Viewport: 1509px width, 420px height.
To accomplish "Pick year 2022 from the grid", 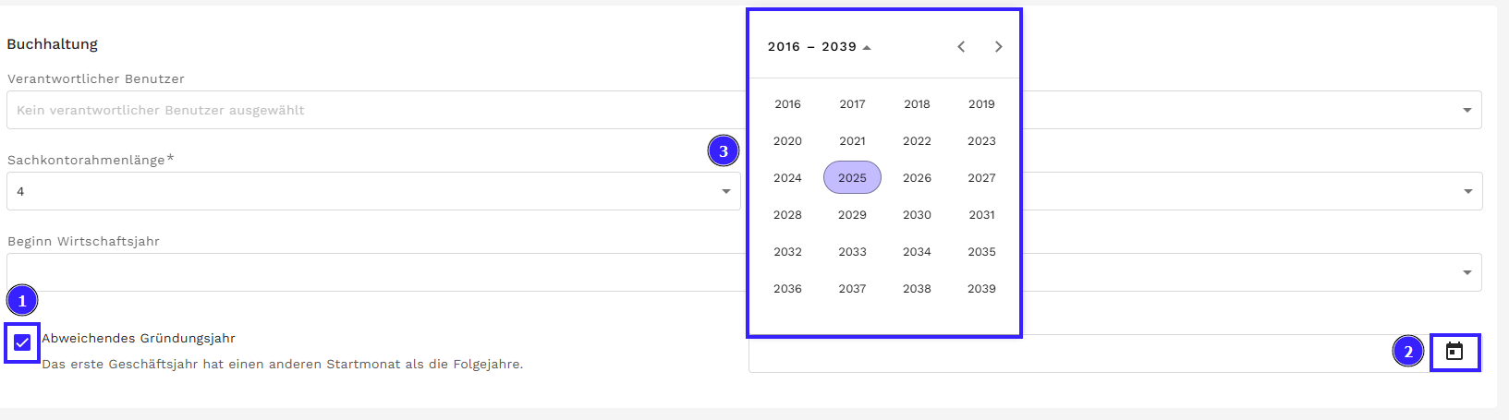I will [917, 141].
